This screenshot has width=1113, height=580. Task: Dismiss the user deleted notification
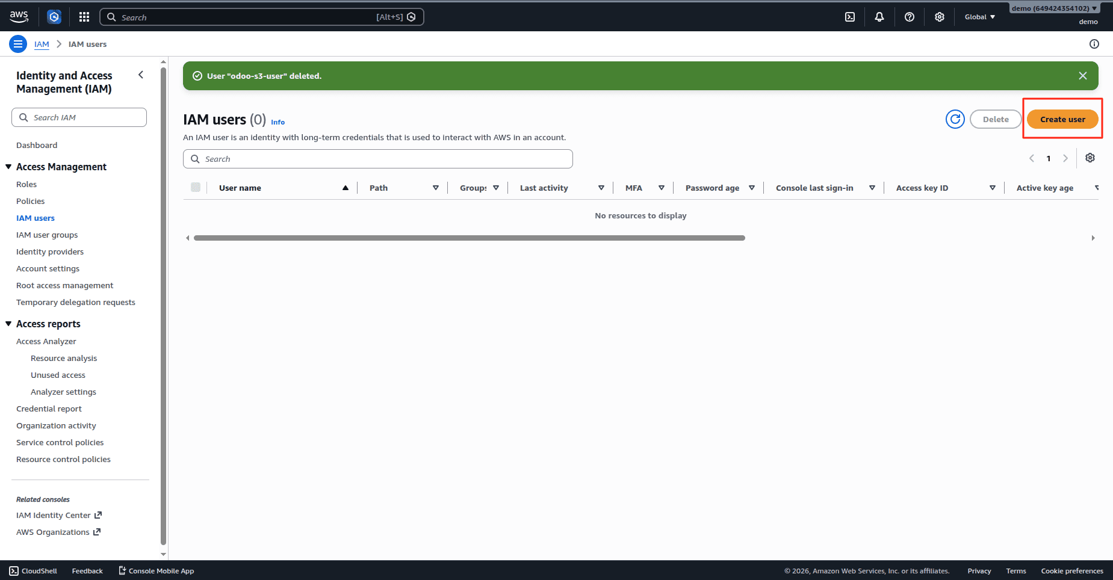coord(1083,76)
